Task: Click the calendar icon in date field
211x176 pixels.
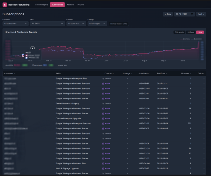Action: tap(192, 14)
